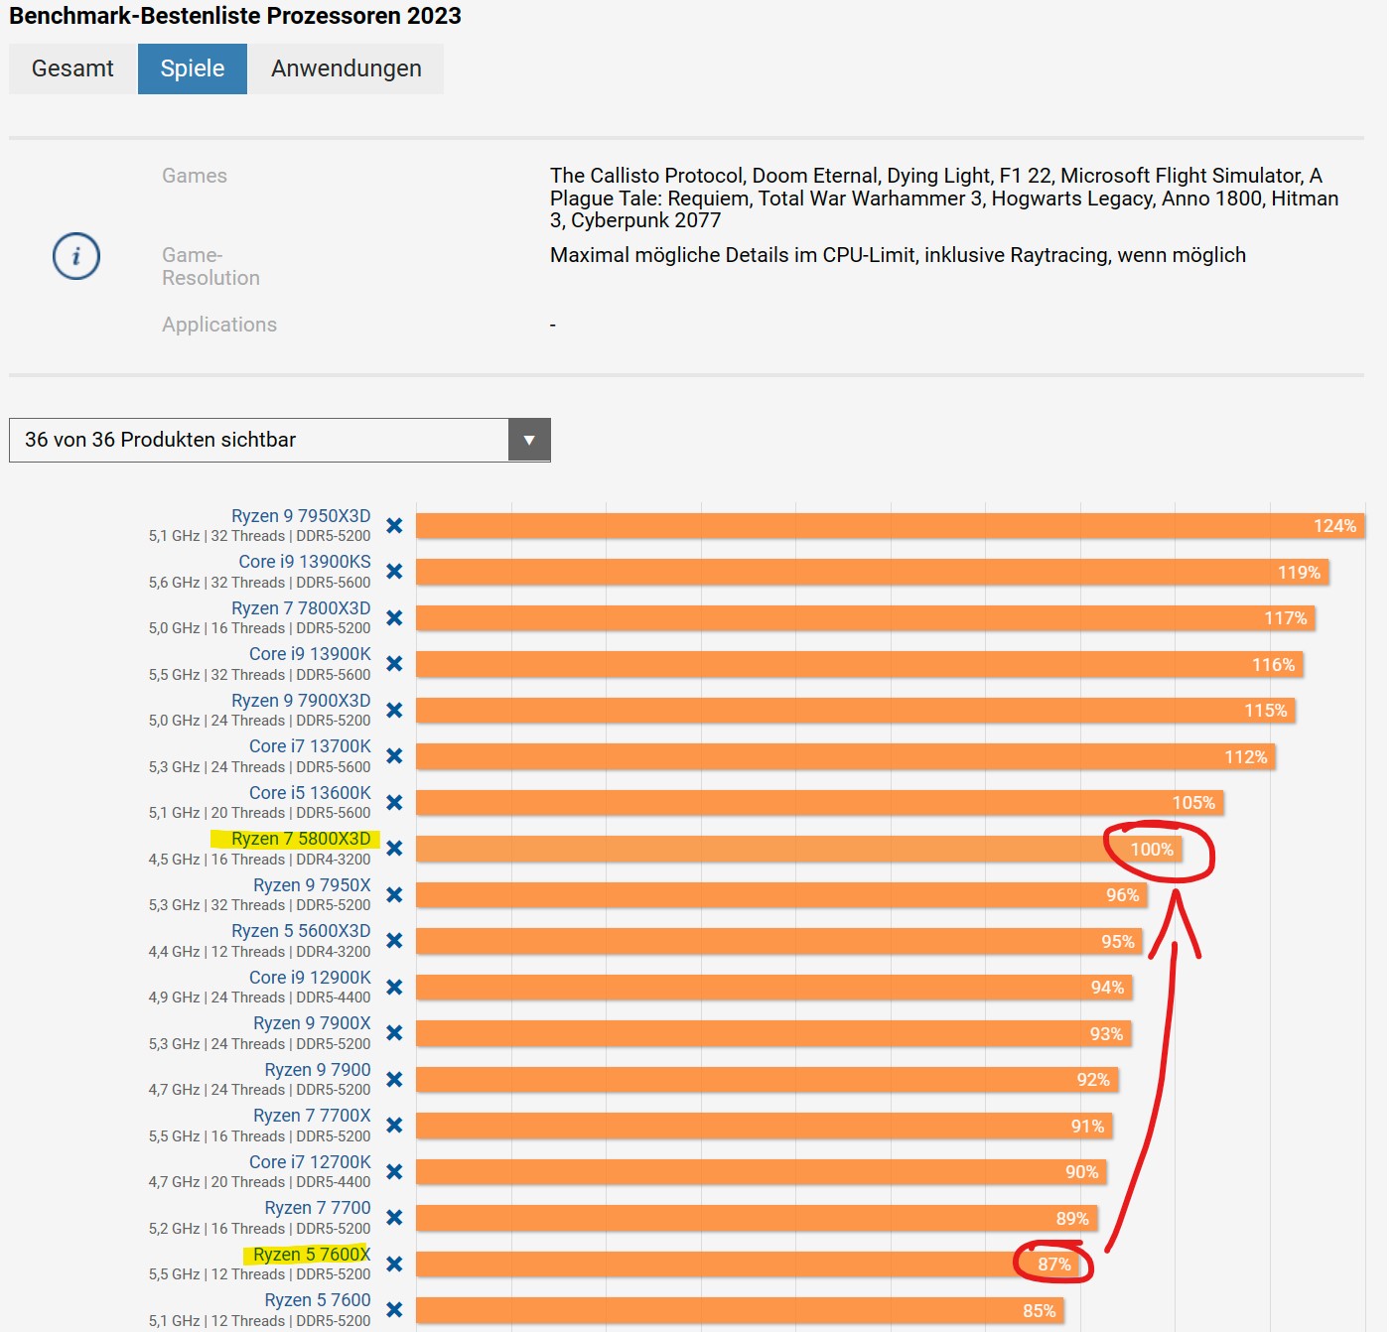Viewport: 1398px width, 1332px height.
Task: Click '4,5 GHz | 16 Threads | DDR4-3200' specs text
Action: [x=260, y=860]
